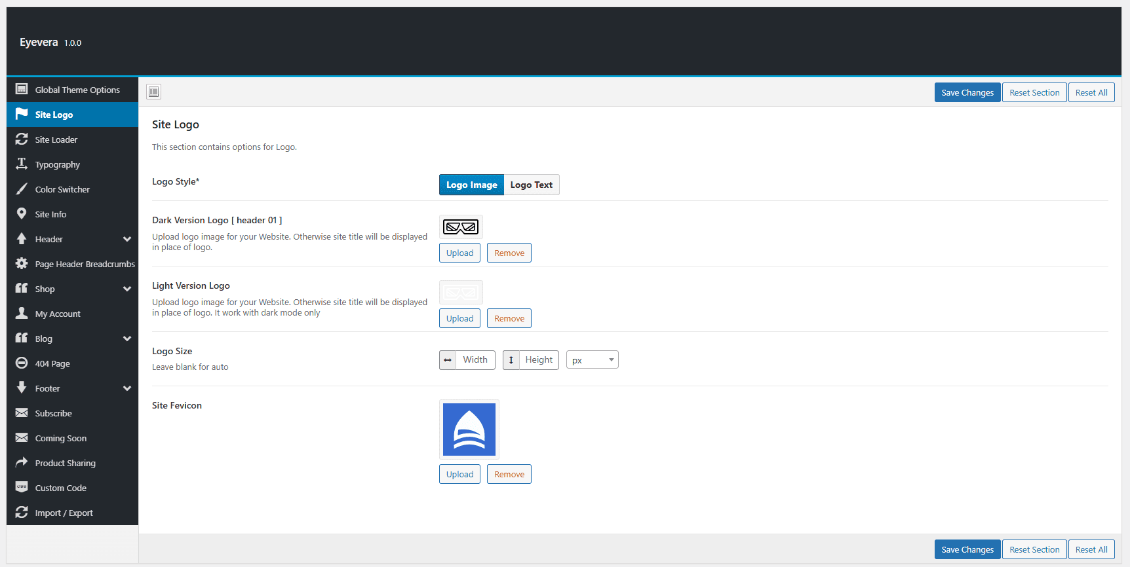
Task: Open the Site Loader section
Action: click(72, 139)
